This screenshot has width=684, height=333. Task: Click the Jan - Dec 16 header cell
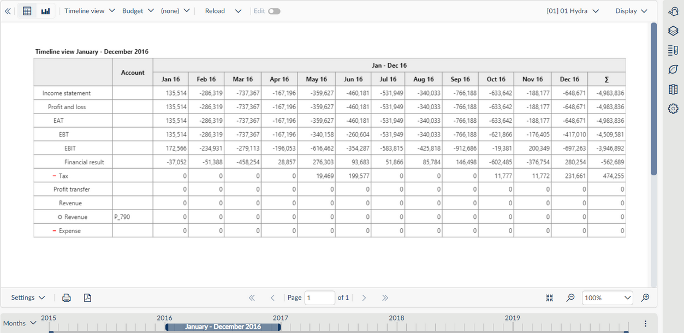(x=389, y=66)
